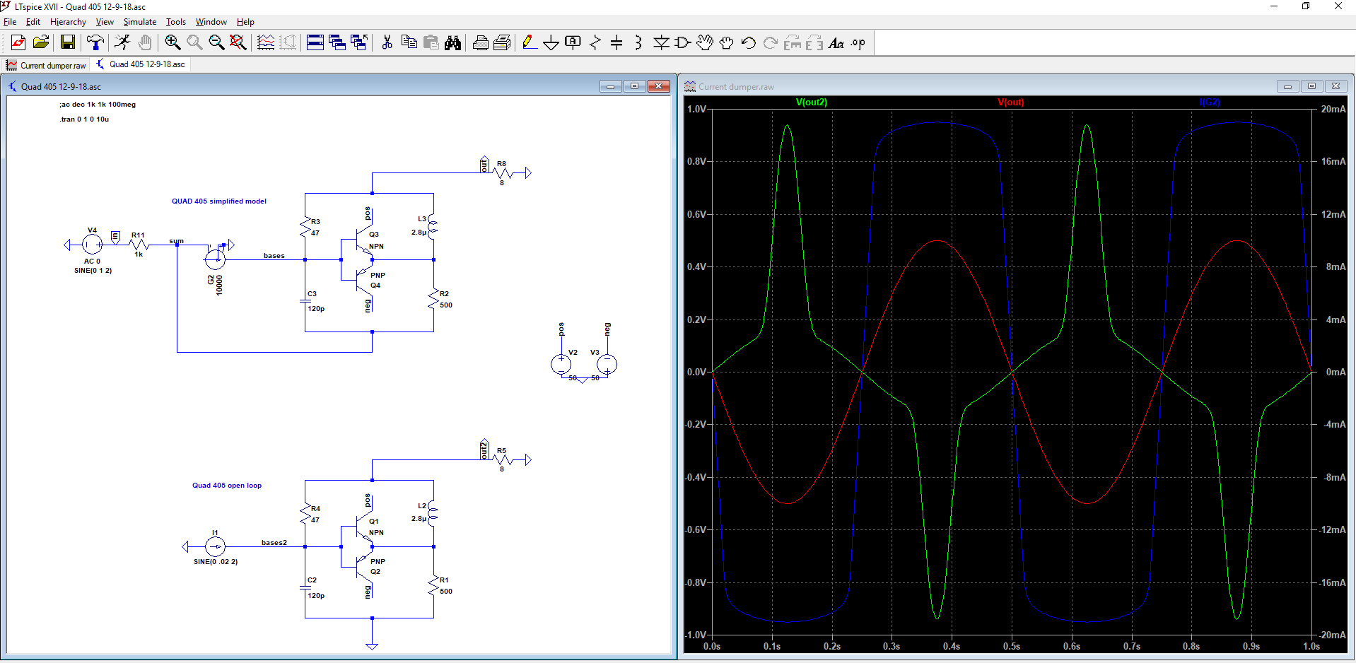1356x663 pixels.
Task: Open the Control Panel hammer icon
Action: coord(95,43)
